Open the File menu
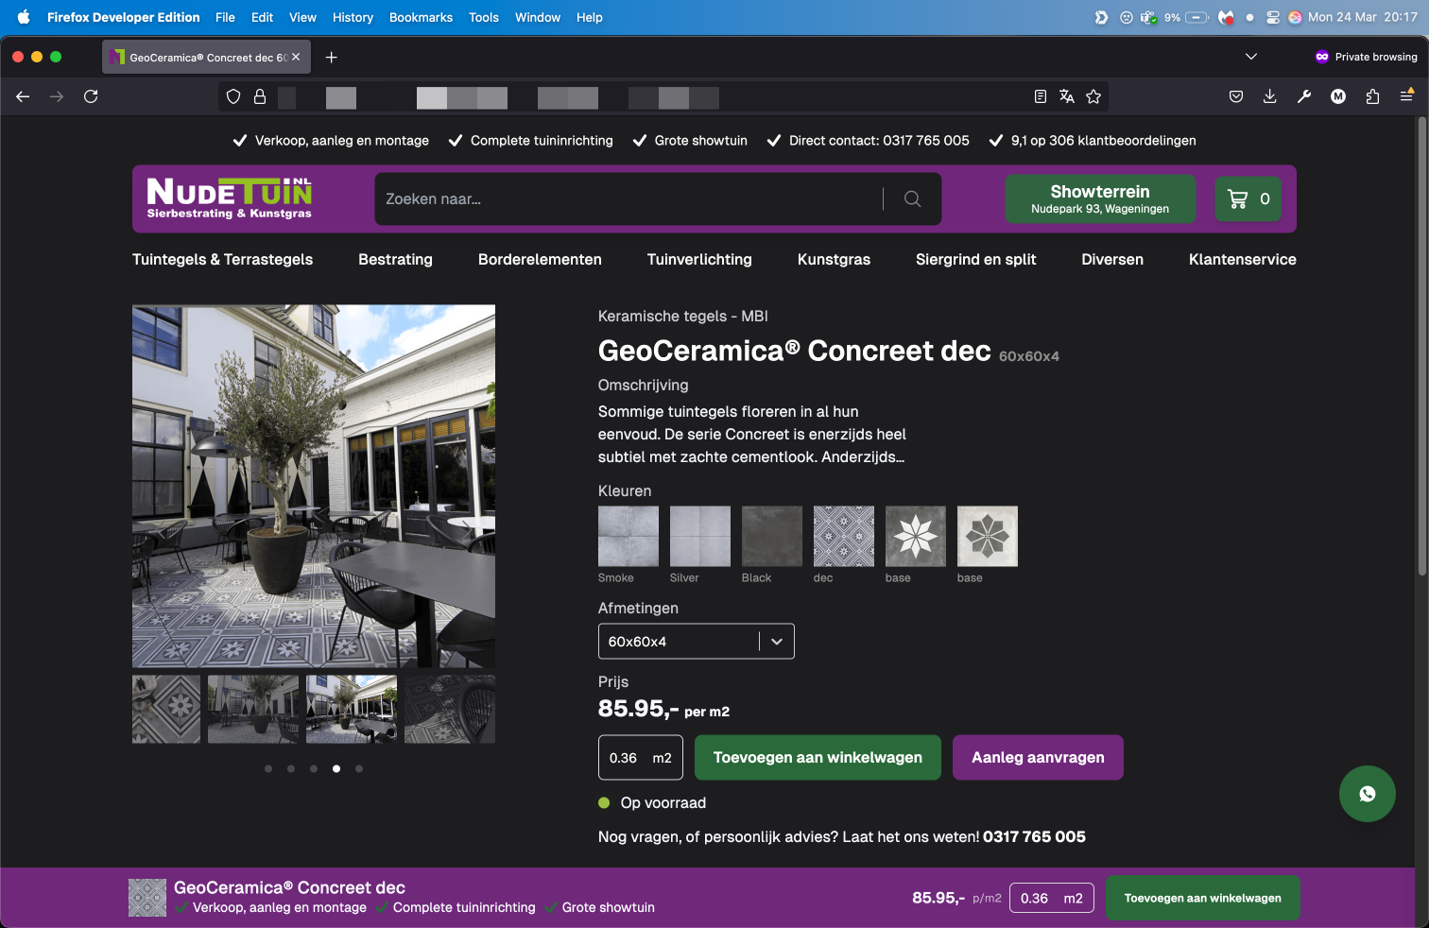1429x928 pixels. tap(225, 17)
